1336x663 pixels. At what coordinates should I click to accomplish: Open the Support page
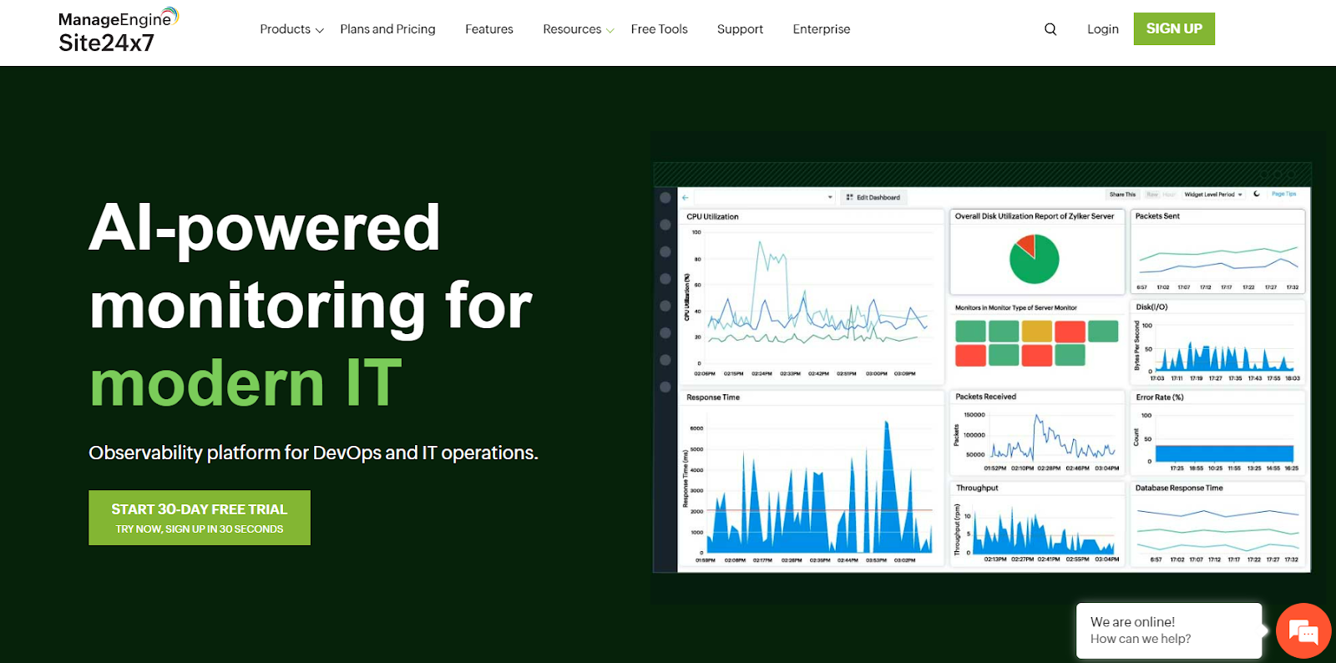point(740,29)
